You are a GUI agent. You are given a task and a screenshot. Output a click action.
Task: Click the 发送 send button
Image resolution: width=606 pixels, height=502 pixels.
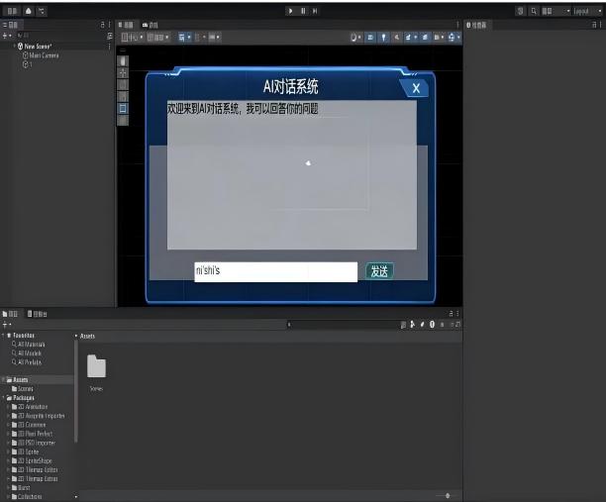coord(378,271)
